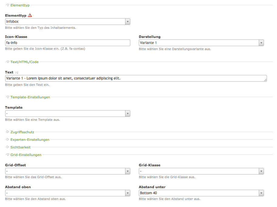This screenshot has width=277, height=207.
Task: Open the Darstellung dropdown showing Variante 1
Action: pos(201,43)
